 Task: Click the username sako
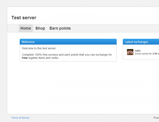pos(138,51)
